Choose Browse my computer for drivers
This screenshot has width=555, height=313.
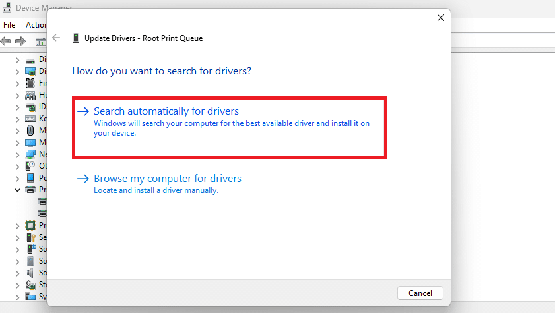(158, 184)
